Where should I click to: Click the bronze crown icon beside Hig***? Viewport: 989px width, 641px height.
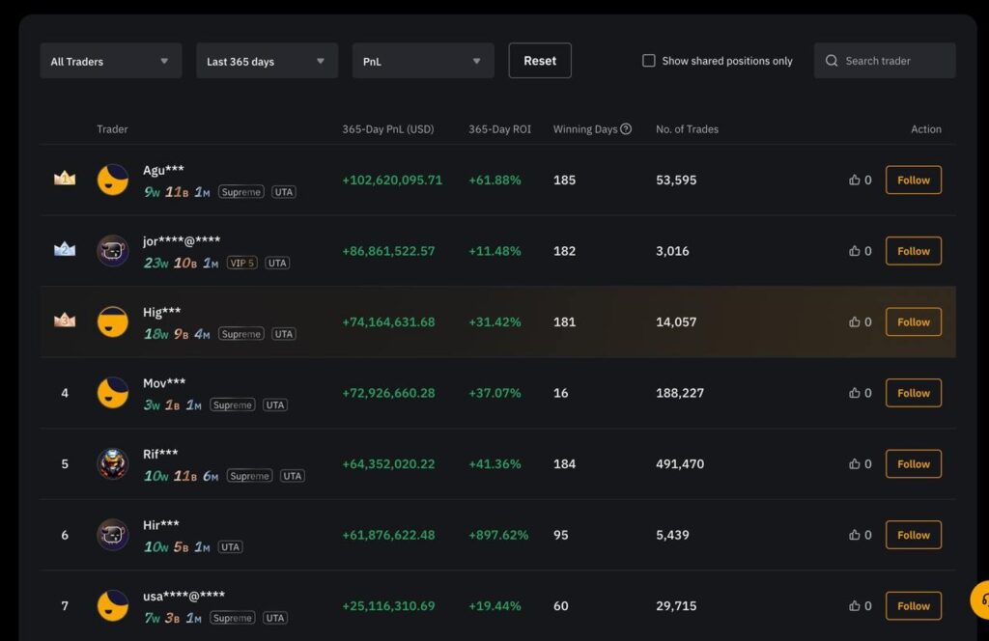tap(64, 320)
